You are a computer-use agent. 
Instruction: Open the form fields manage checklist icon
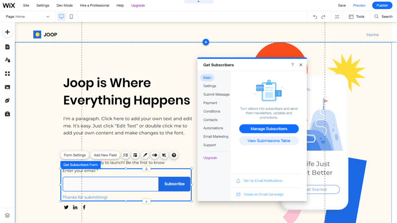pos(126,155)
